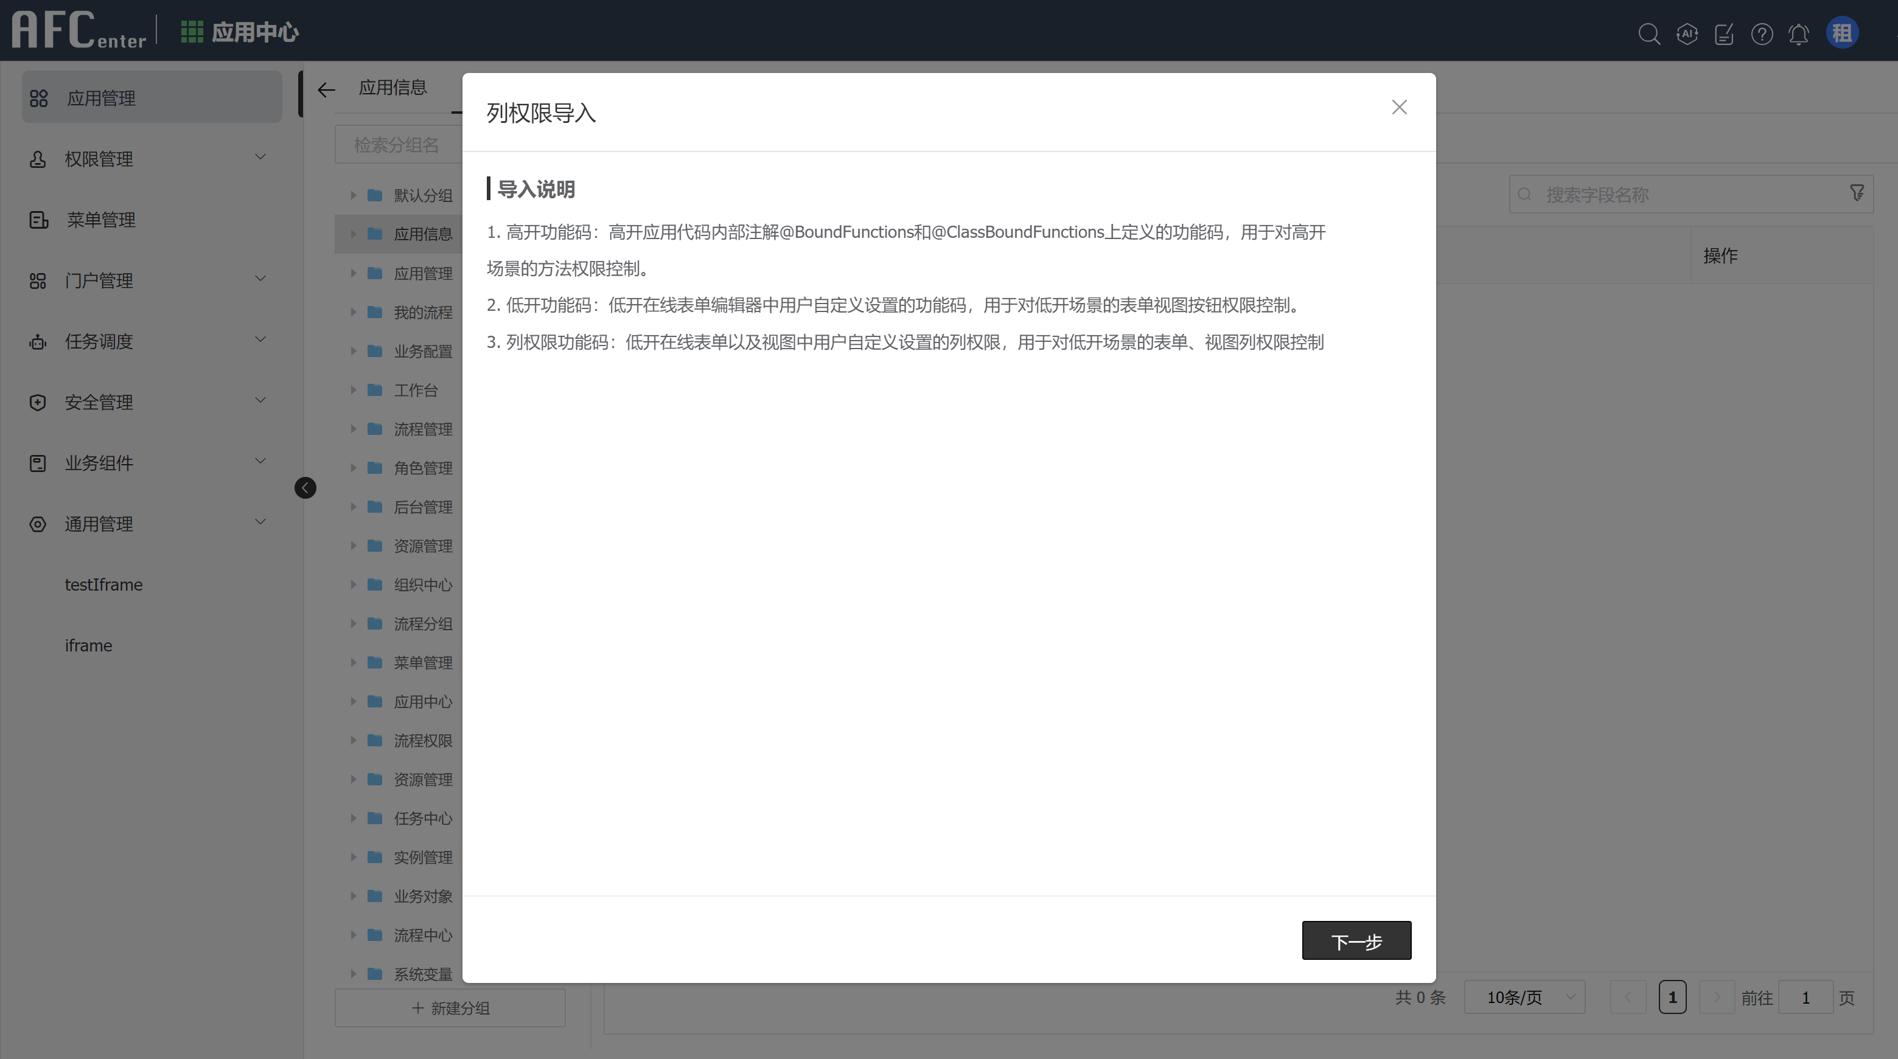Open the AI assistant icon
This screenshot has width=1898, height=1059.
click(x=1687, y=34)
